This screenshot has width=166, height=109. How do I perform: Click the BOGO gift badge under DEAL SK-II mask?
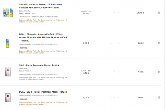coord(23,99)
